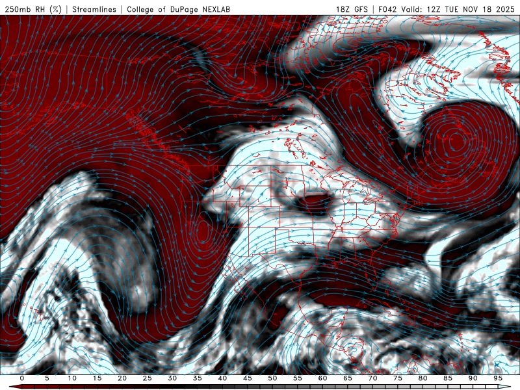Click the color scale value "35"
Viewport: 520px width, 390px height.
[x=198, y=378]
